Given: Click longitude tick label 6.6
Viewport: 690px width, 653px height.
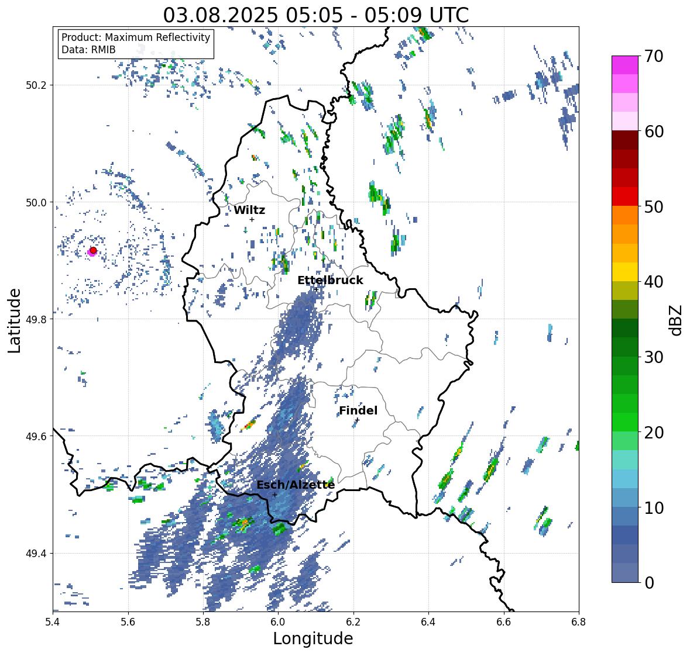Looking at the screenshot, I should click(x=504, y=621).
